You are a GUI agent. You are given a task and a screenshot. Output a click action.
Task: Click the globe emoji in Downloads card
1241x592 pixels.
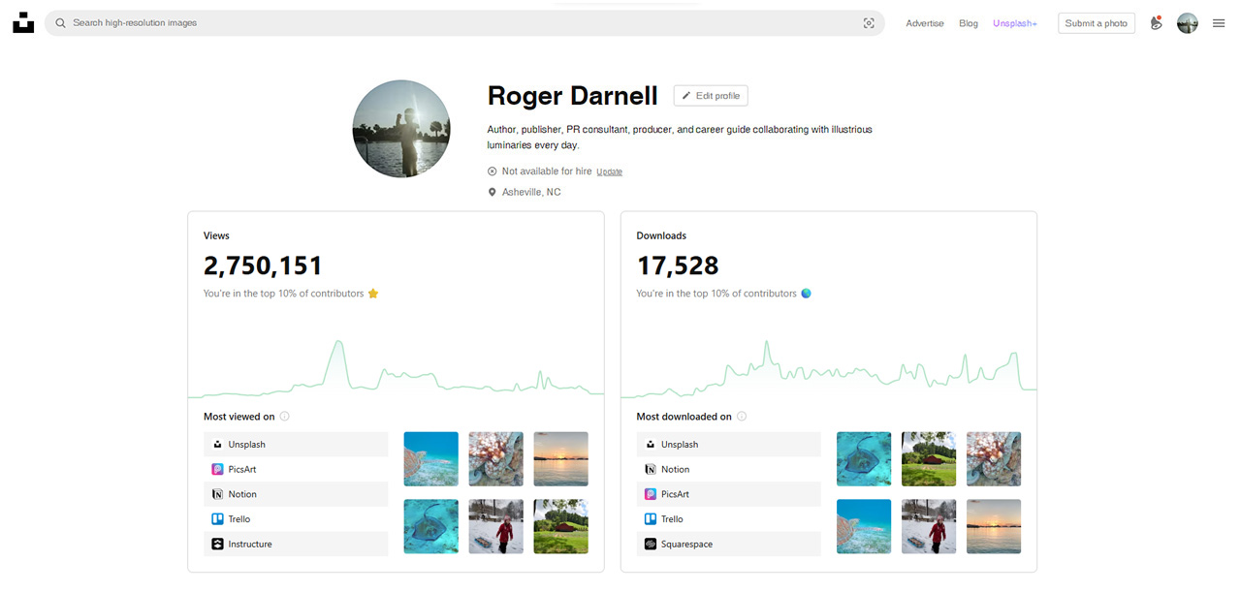coord(806,294)
